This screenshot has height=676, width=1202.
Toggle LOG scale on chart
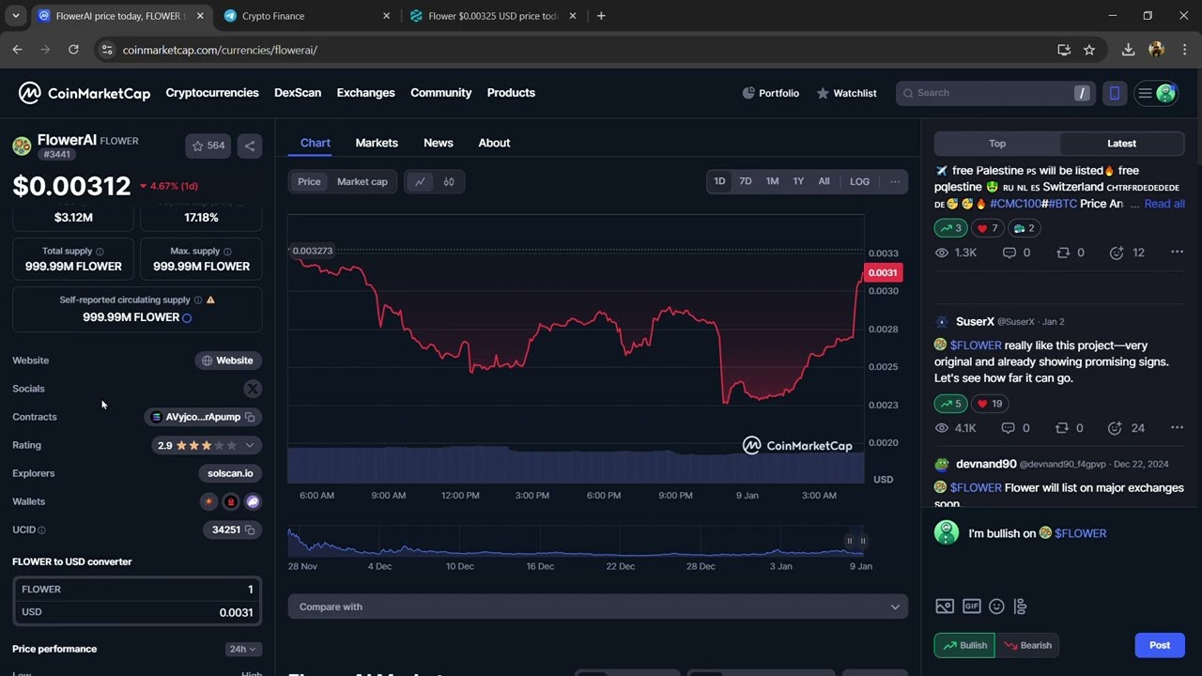coord(859,181)
